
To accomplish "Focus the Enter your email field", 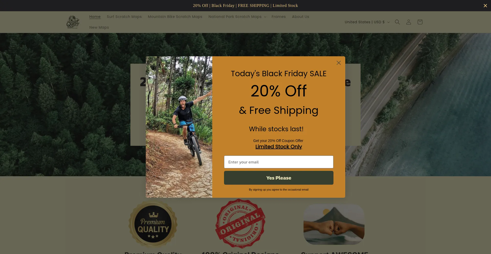I will [278, 162].
